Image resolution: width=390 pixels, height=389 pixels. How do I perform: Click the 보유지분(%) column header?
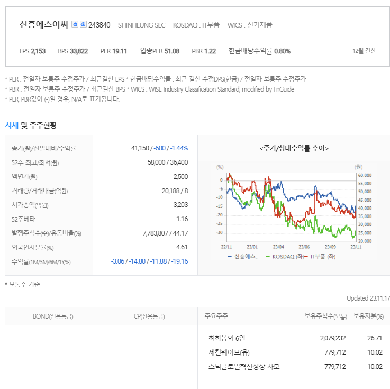[x=368, y=316]
